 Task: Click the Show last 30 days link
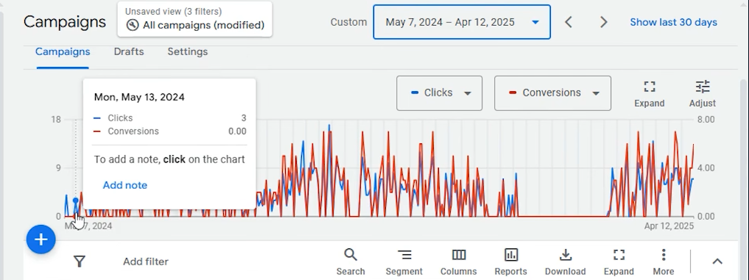pos(674,22)
